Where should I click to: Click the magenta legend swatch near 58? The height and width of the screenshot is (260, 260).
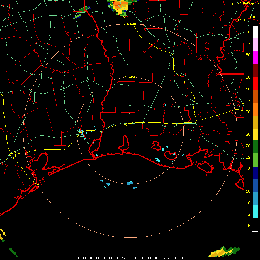pyautogui.click(x=255, y=57)
